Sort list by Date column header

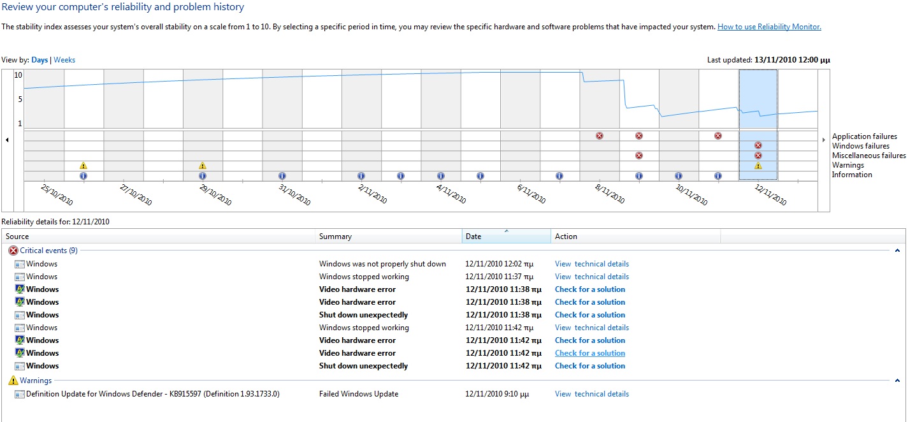[x=507, y=236]
